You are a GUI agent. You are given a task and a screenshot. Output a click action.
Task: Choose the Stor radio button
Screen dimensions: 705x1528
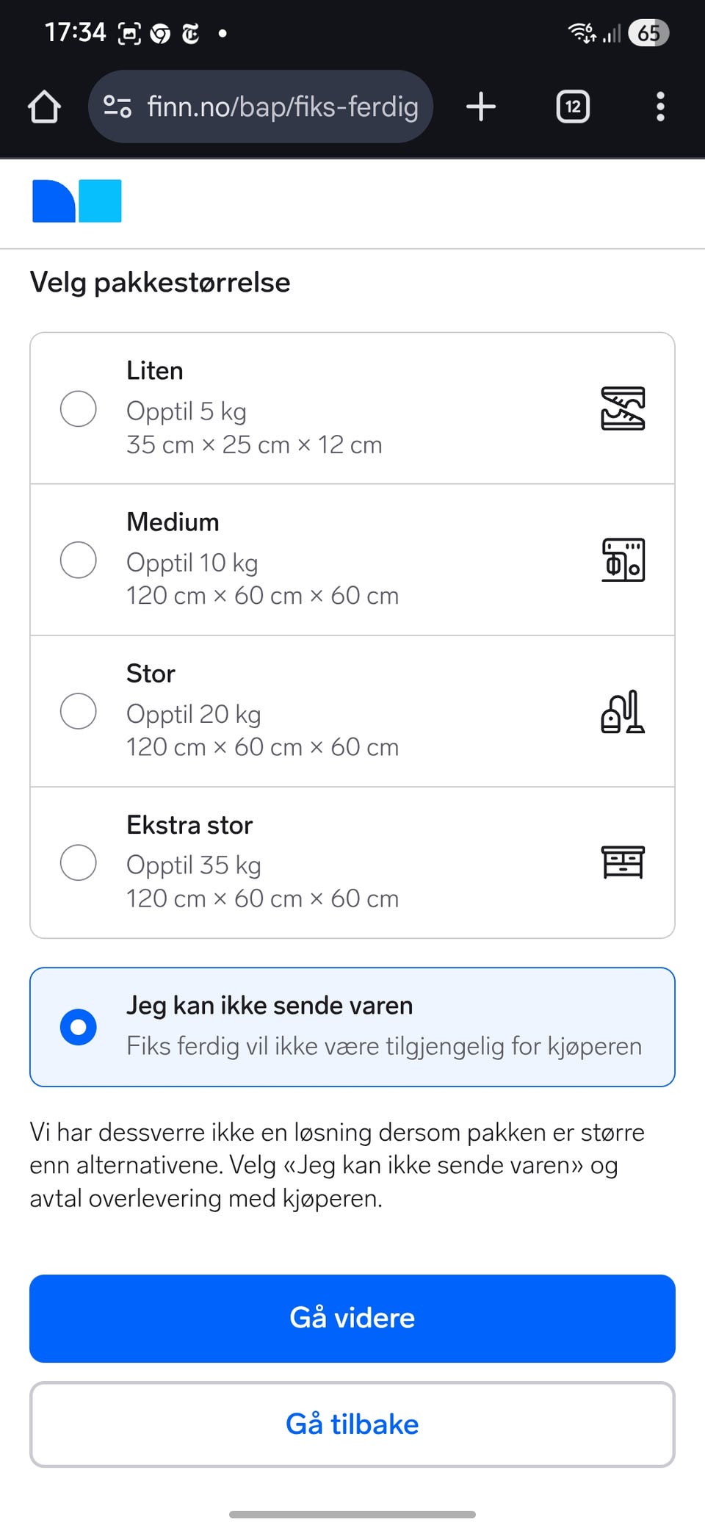79,711
